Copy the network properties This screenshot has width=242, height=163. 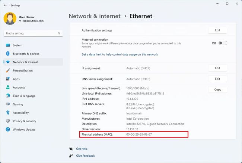(217, 89)
